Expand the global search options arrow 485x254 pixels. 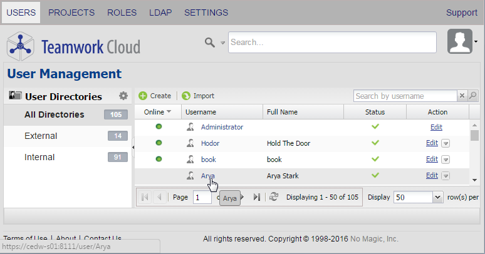tap(222, 43)
